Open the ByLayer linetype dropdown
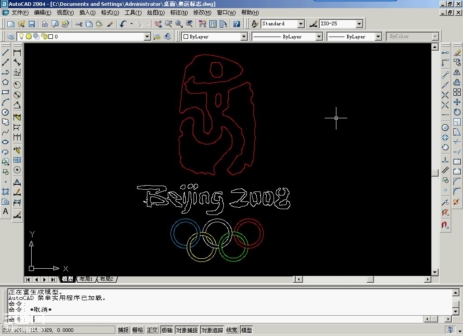Screen dimensions: 463x336 pos(319,37)
